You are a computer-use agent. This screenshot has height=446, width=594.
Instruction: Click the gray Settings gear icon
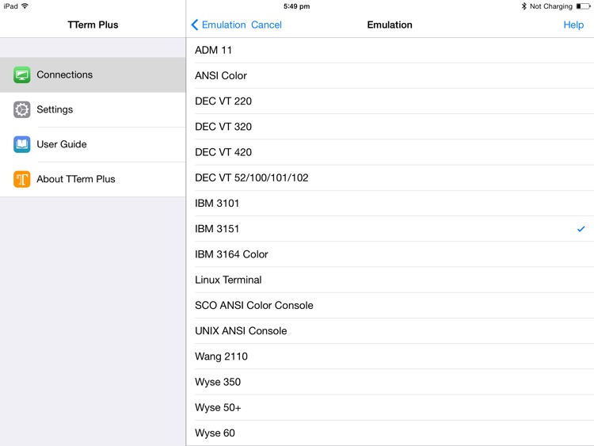(x=22, y=109)
